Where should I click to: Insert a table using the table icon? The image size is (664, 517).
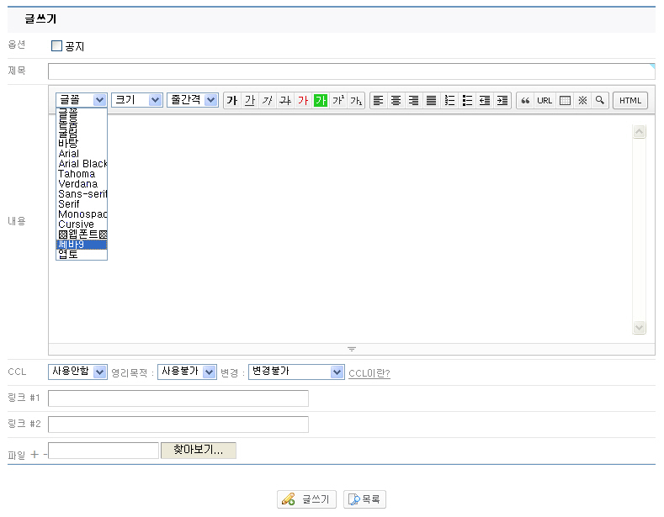pos(565,100)
